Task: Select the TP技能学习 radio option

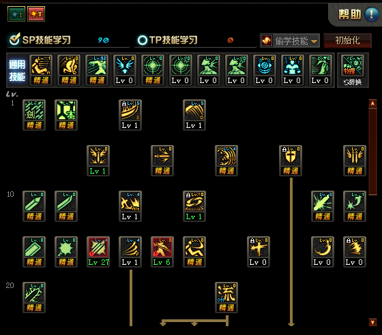Action: point(143,40)
